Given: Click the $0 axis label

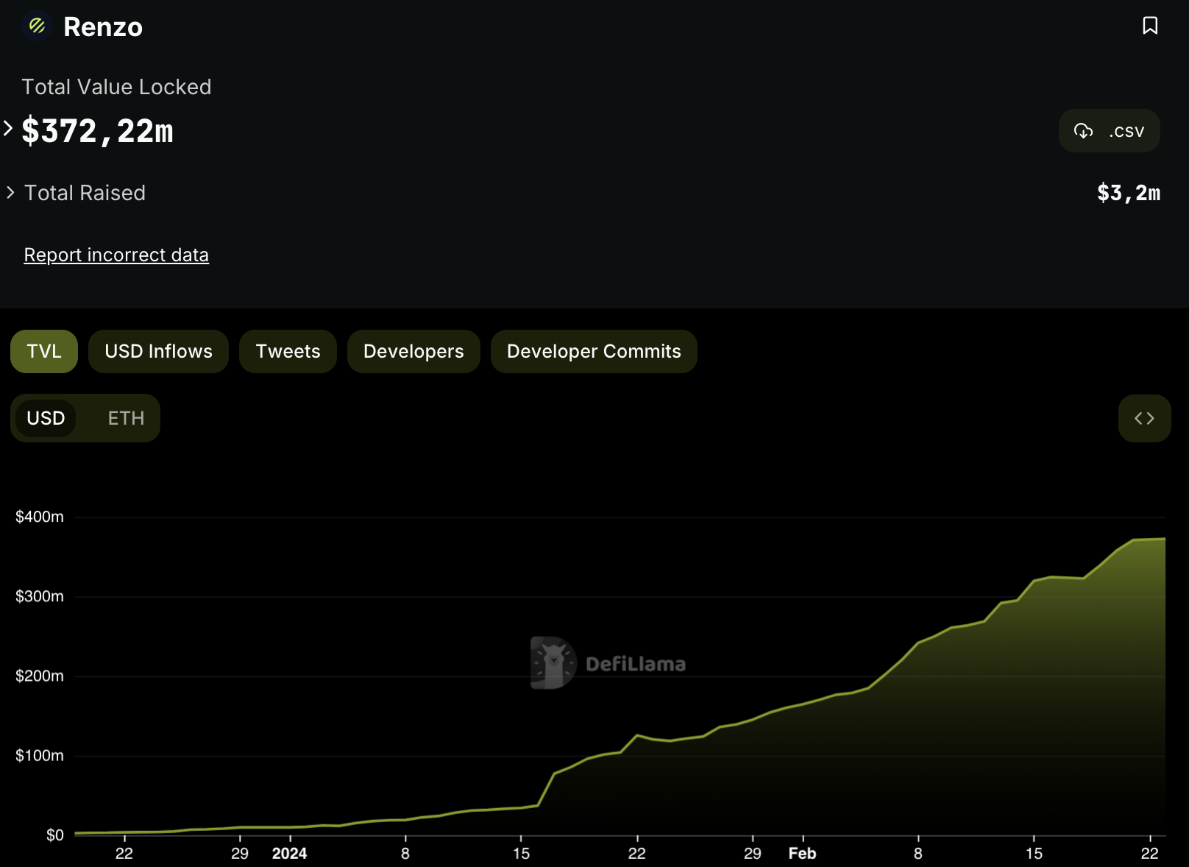Looking at the screenshot, I should point(55,835).
